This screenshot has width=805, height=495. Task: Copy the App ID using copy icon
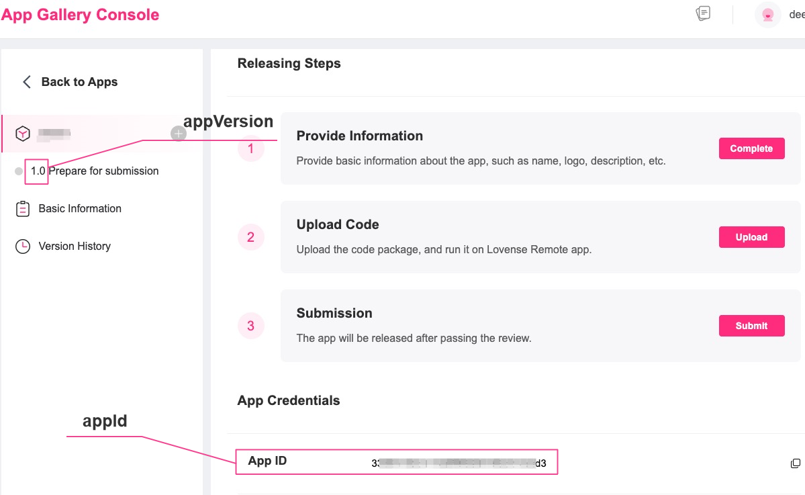pos(796,463)
